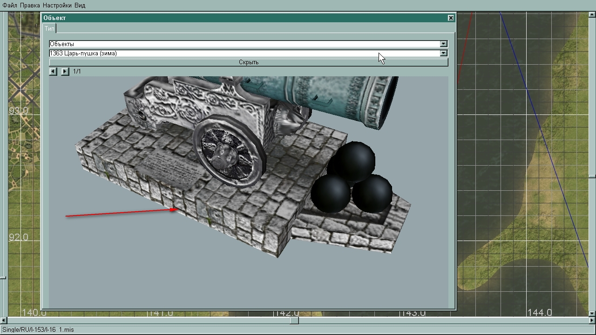
Task: Open the Файл menu
Action: (x=10, y=5)
